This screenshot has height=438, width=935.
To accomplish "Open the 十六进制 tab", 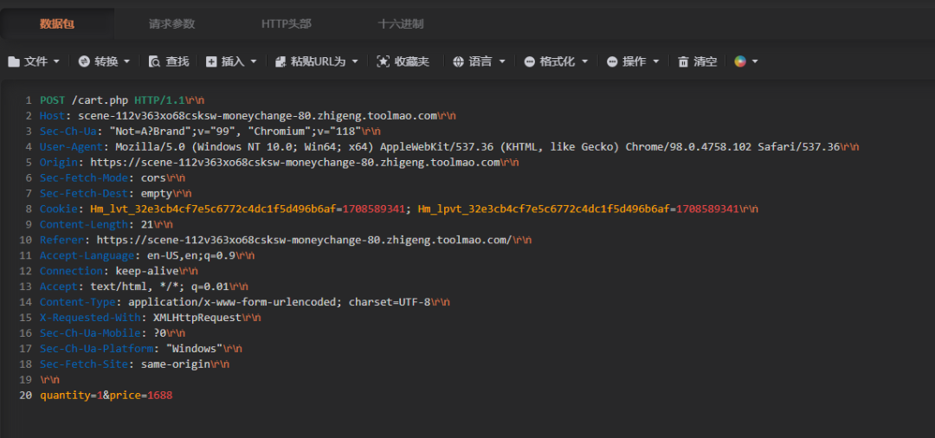I will click(x=401, y=24).
